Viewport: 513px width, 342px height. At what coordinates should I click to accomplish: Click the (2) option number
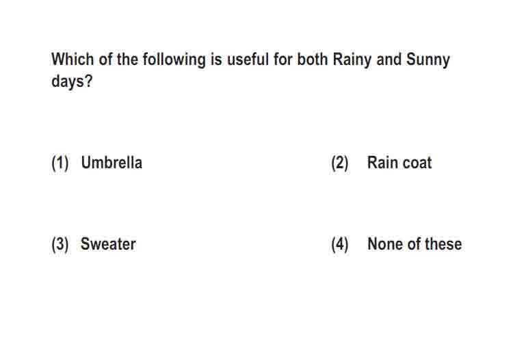pos(339,163)
